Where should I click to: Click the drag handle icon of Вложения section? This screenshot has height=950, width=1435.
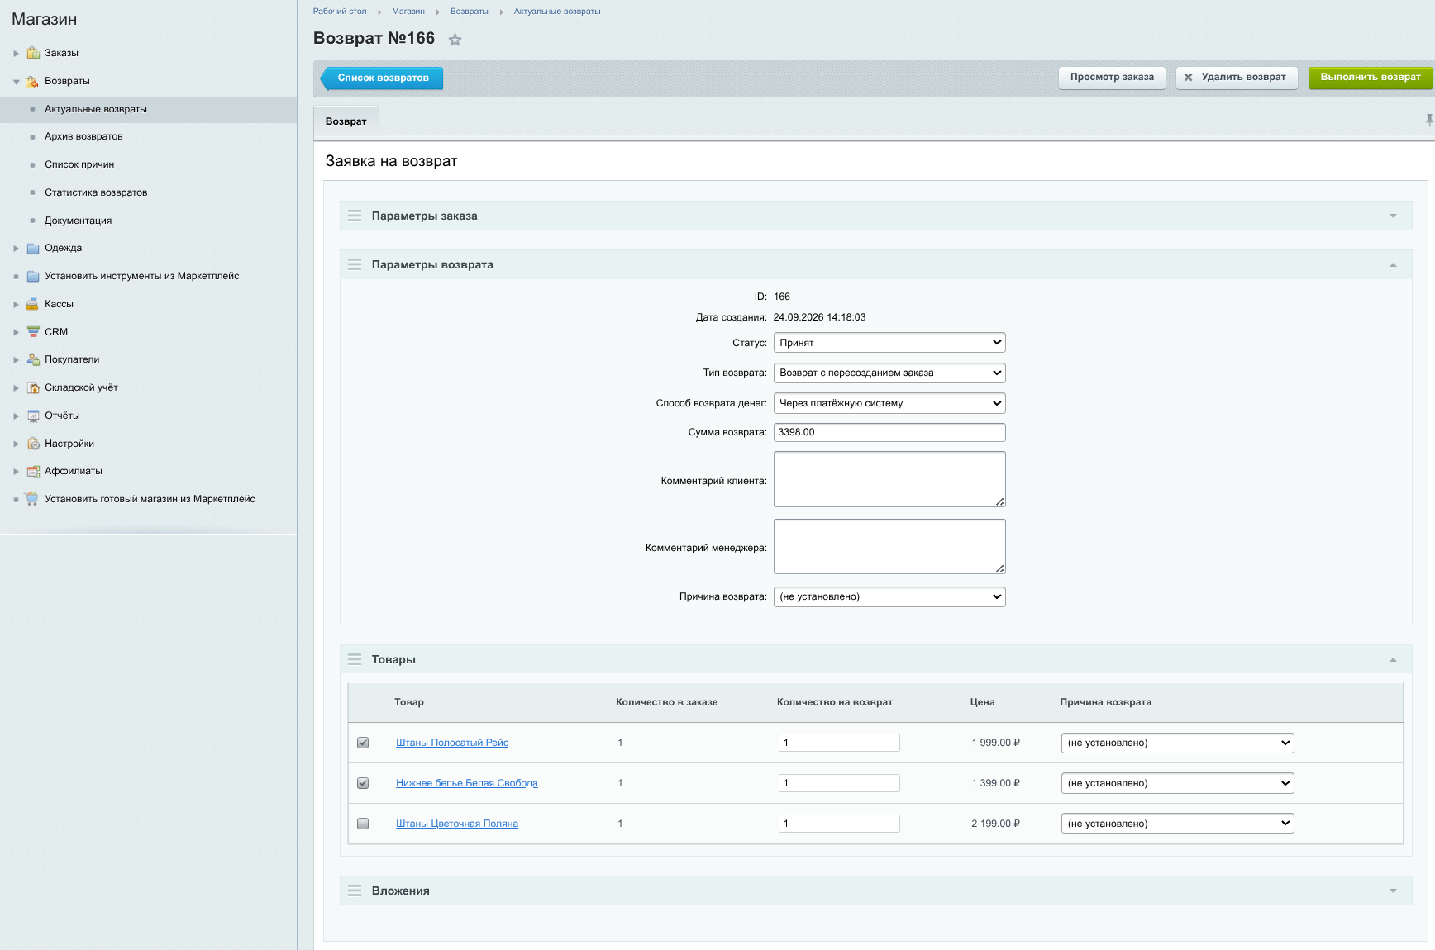355,891
